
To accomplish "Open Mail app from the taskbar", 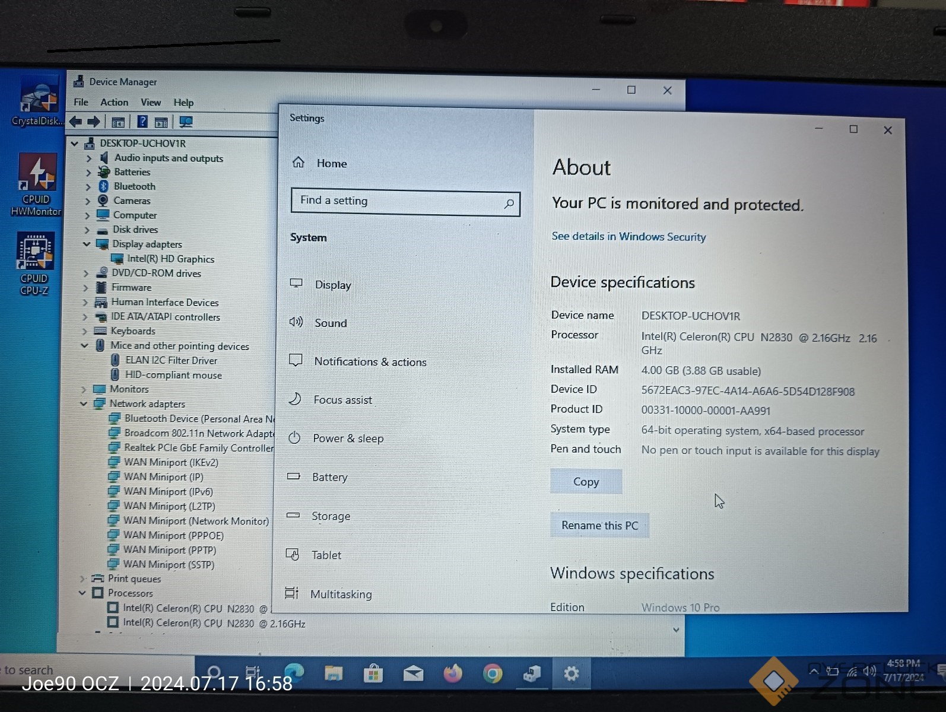I will click(413, 673).
